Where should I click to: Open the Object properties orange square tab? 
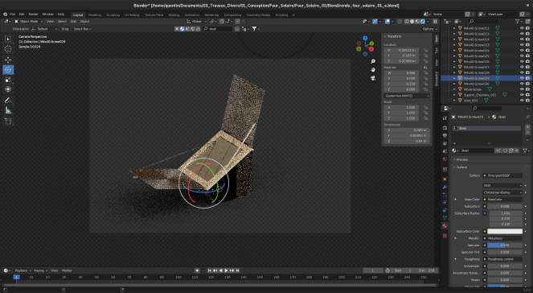(x=445, y=179)
